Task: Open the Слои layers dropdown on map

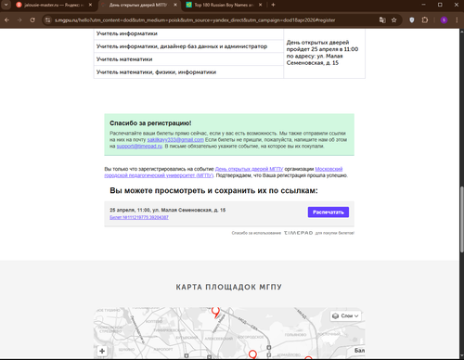Action: click(x=345, y=315)
